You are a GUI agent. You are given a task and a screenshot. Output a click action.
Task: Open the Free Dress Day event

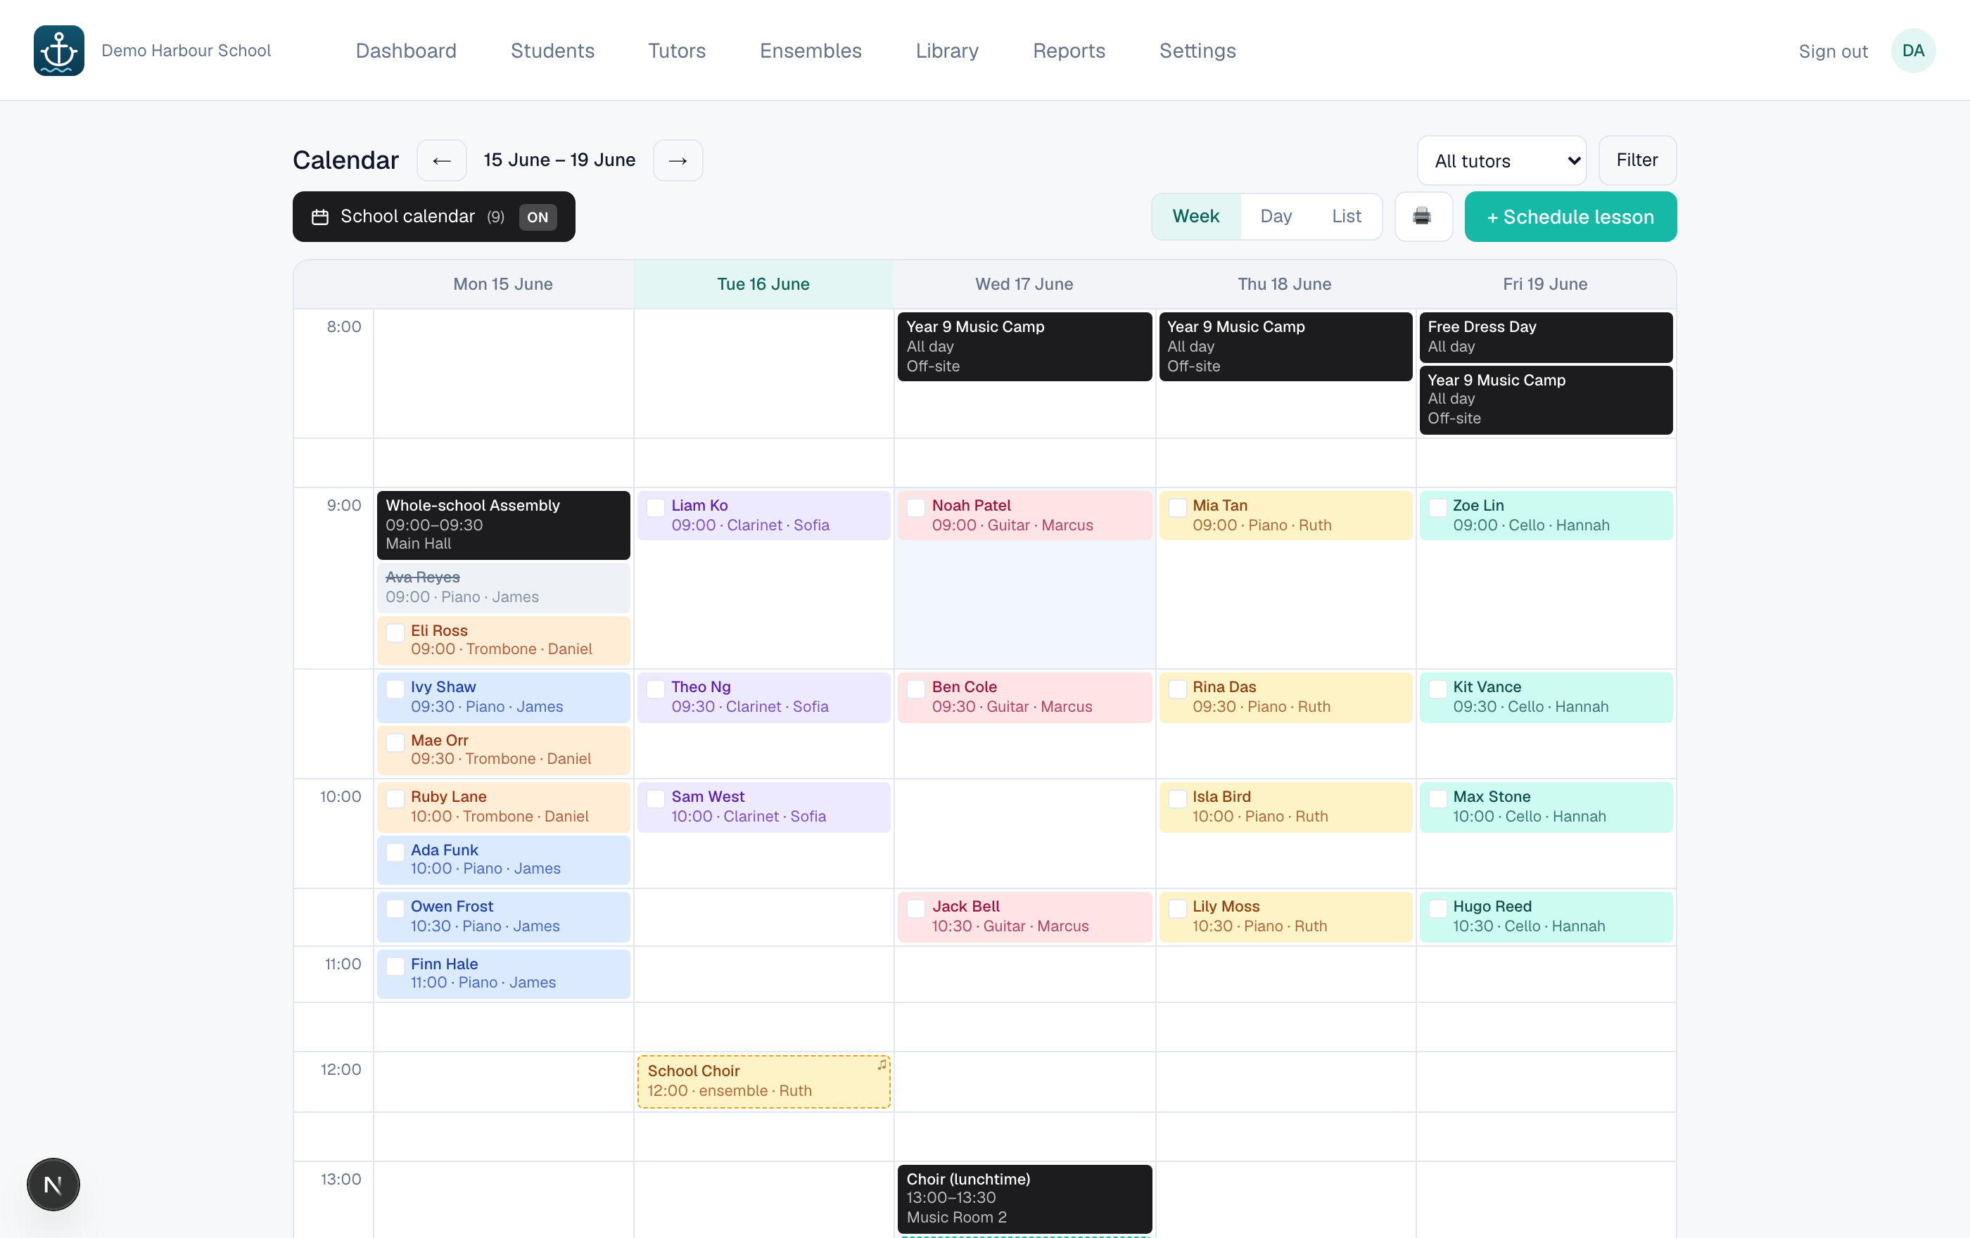point(1546,337)
